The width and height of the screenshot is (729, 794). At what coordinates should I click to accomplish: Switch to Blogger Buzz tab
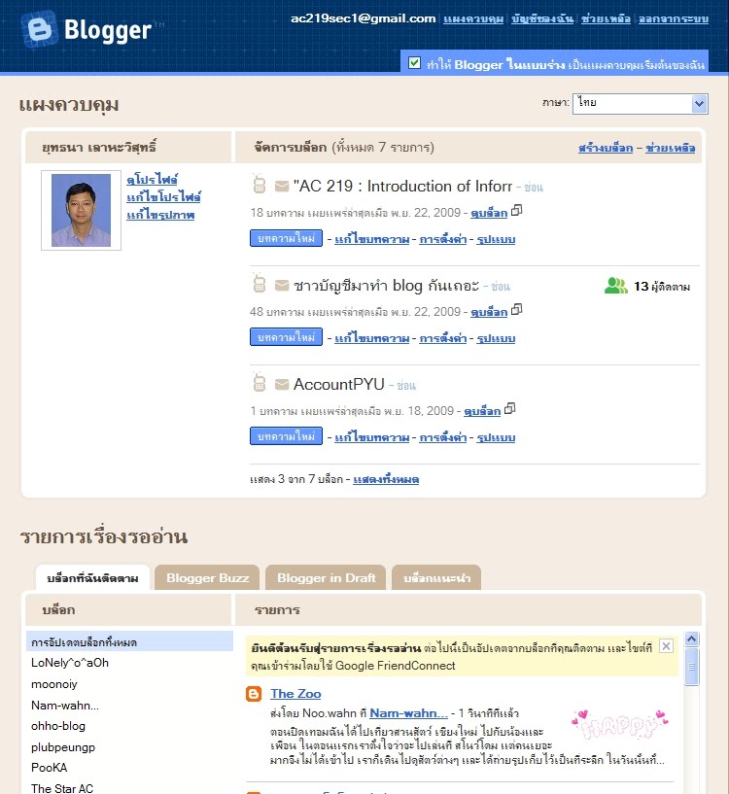click(207, 578)
